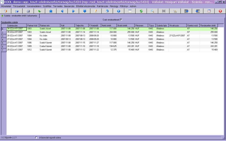Jump to first record with double up arrow
This screenshot has height=141, width=226.
click(x=51, y=11)
